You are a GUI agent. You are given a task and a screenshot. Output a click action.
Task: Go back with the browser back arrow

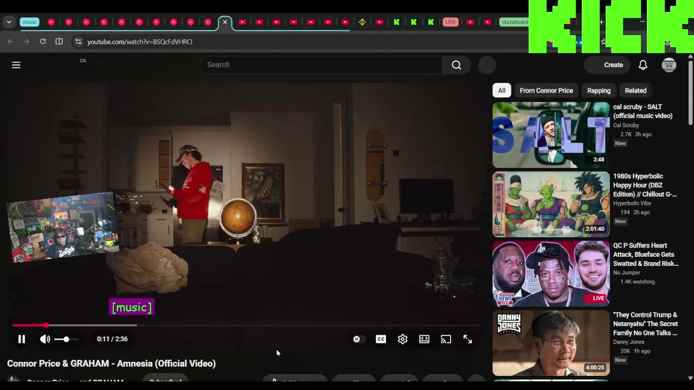10,42
